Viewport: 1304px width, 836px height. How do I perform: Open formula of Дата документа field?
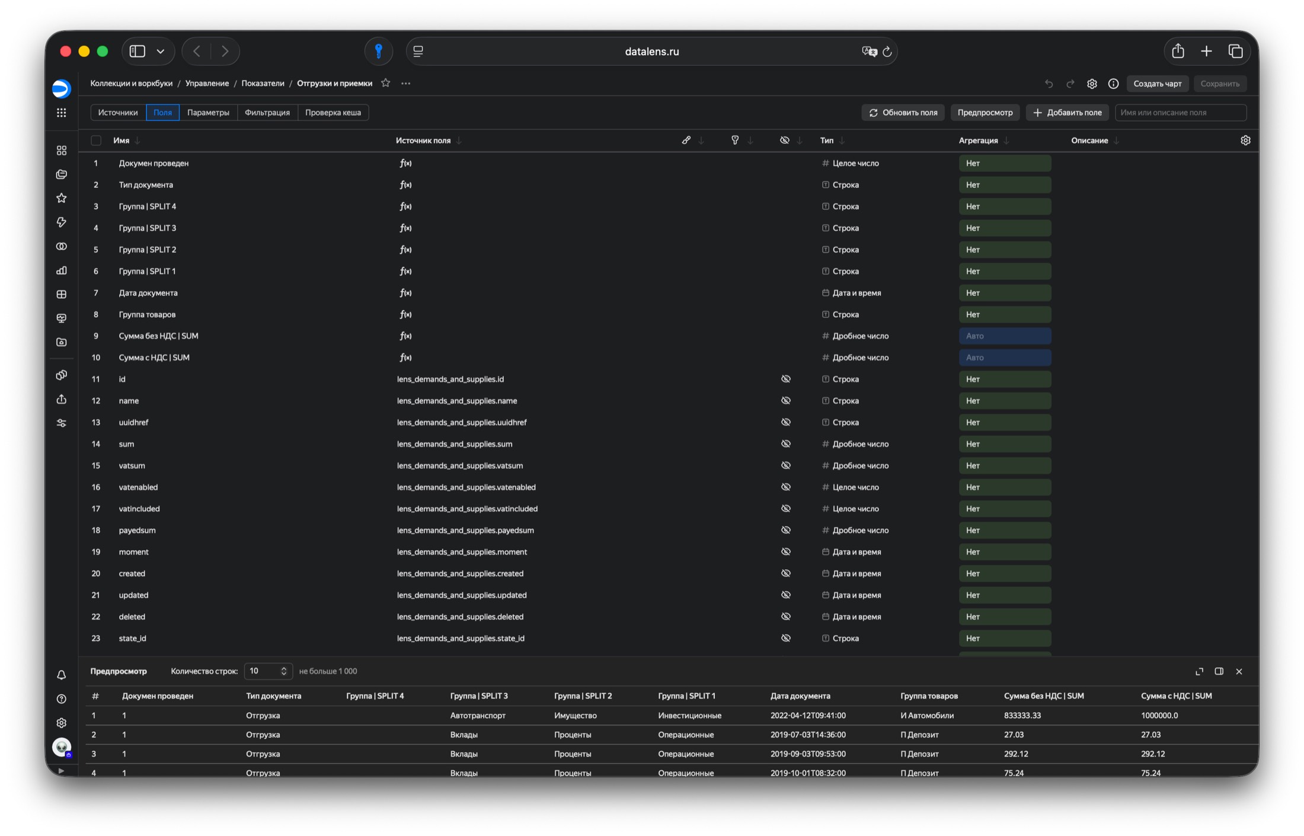tap(405, 293)
